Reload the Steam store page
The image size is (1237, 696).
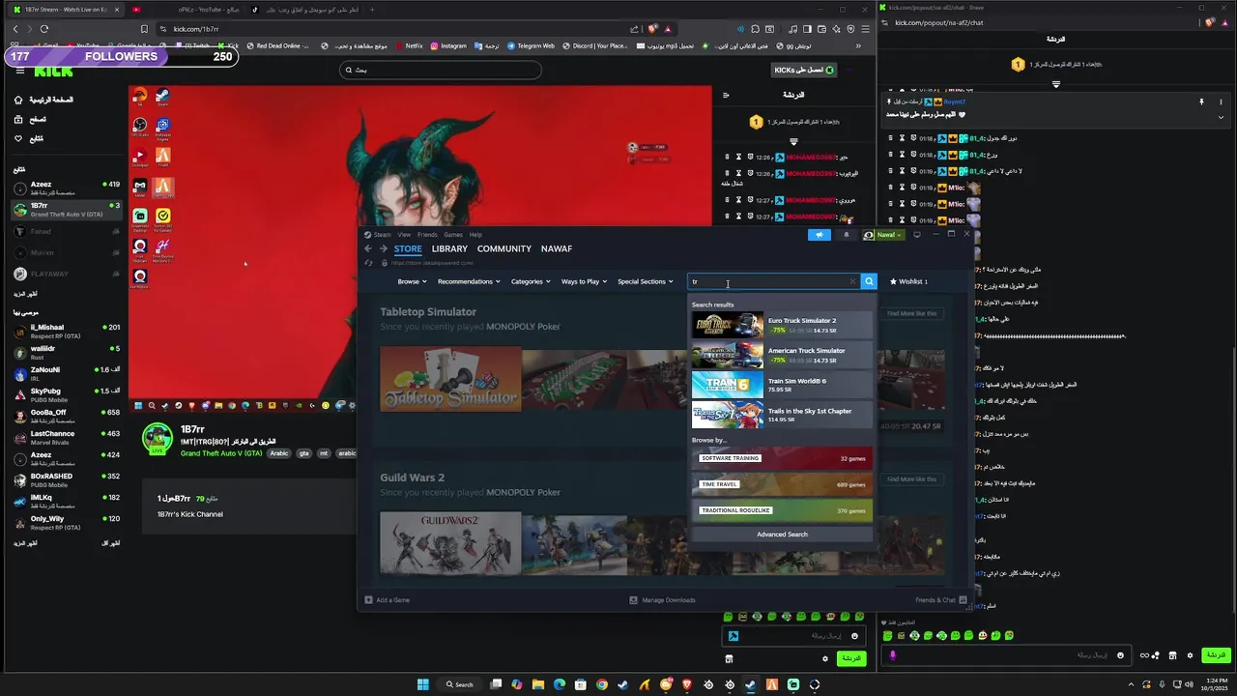point(368,263)
